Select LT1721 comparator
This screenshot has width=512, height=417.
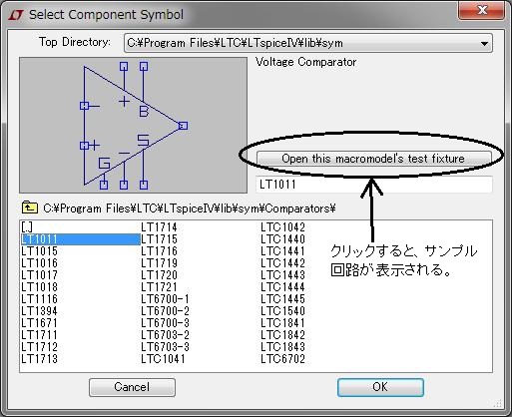159,287
